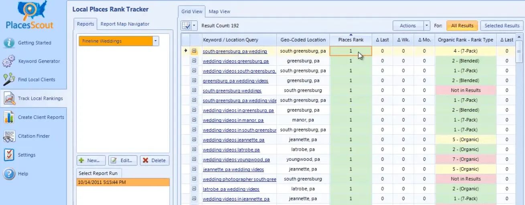Click the grid select-all checkbox icon
Screen dimensions: 525x205
(186, 26)
